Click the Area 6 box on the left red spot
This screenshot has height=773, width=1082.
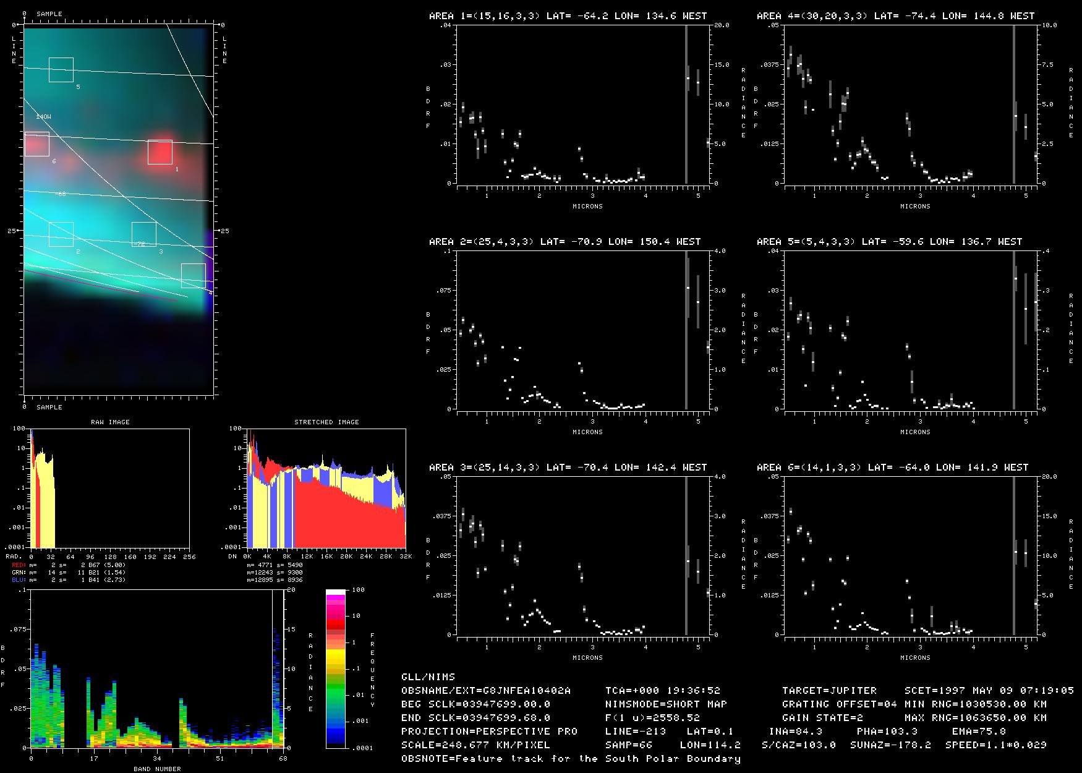pos(36,144)
